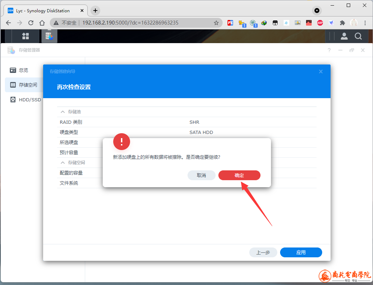This screenshot has height=285, width=373.
Task: Select 总览 in the sidebar
Action: click(23, 70)
